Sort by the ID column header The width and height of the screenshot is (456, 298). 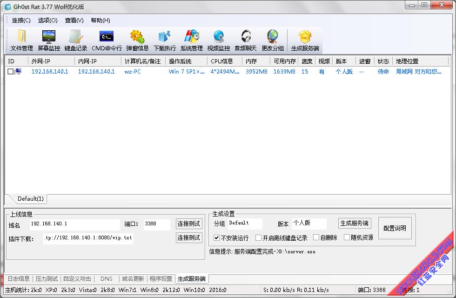17,61
